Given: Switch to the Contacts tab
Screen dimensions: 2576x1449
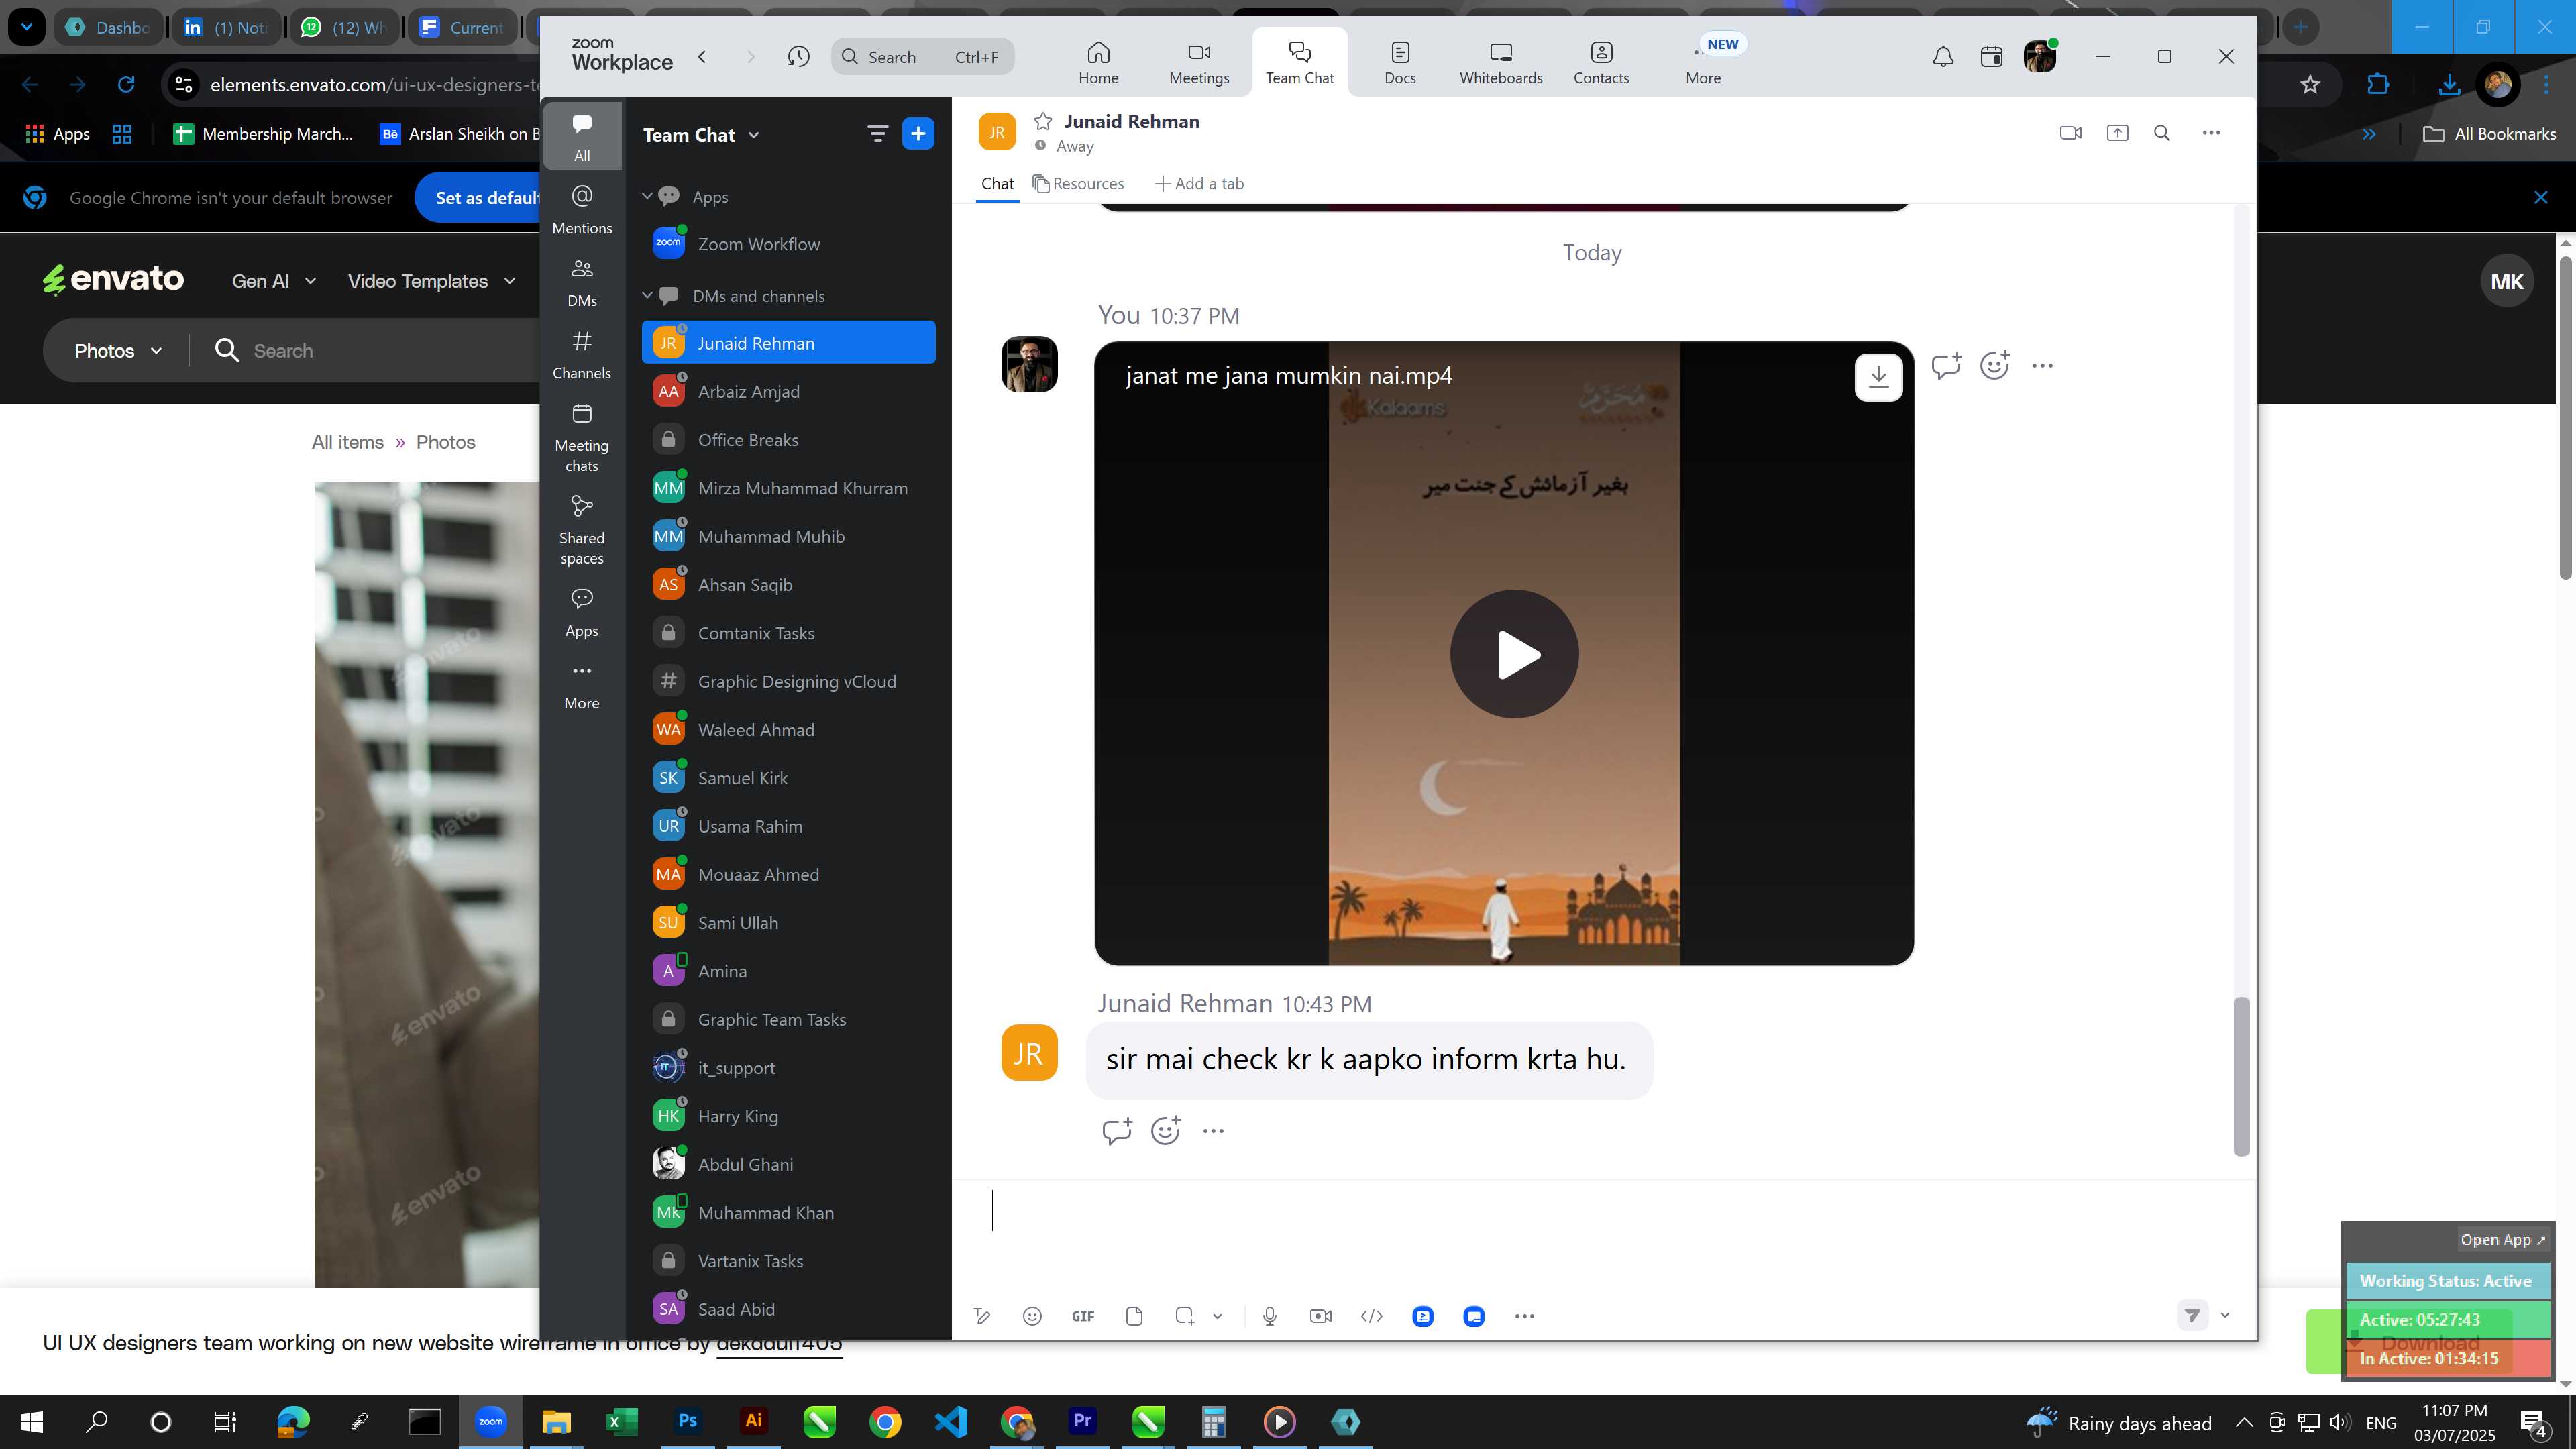Looking at the screenshot, I should coord(1601,62).
